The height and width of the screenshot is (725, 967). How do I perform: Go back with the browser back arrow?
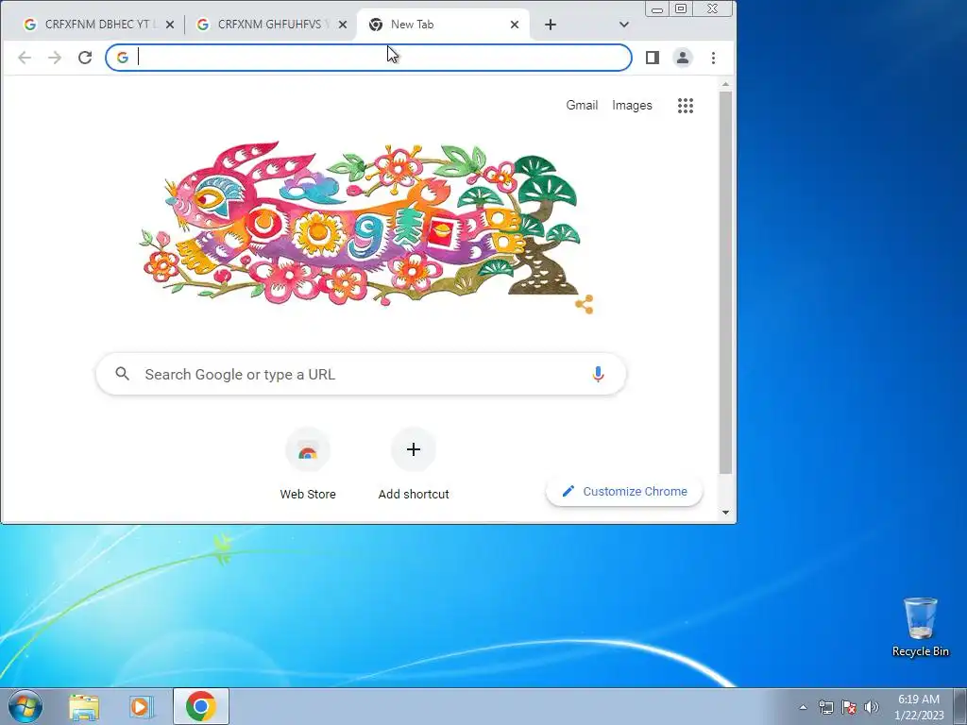25,58
